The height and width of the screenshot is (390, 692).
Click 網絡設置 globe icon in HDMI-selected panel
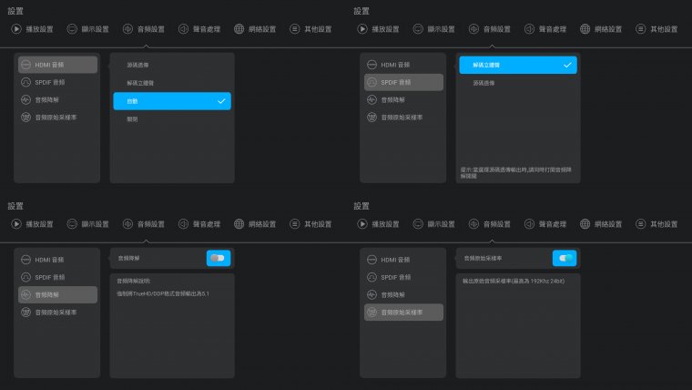coord(239,29)
